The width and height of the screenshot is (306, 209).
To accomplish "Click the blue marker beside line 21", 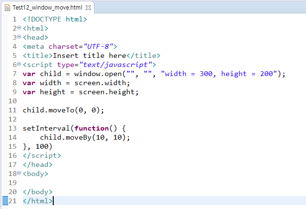I will click(x=5, y=201).
